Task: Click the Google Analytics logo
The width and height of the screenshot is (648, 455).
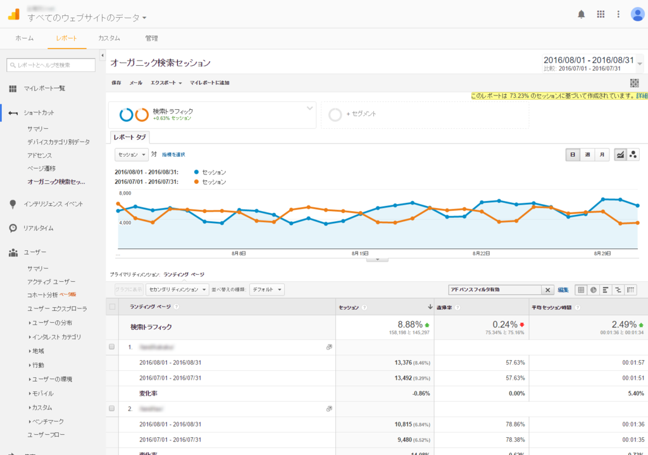Action: (x=14, y=14)
